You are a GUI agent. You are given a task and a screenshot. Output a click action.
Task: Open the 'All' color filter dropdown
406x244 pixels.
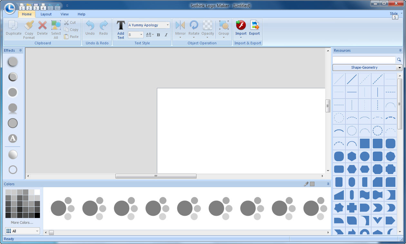click(37, 231)
